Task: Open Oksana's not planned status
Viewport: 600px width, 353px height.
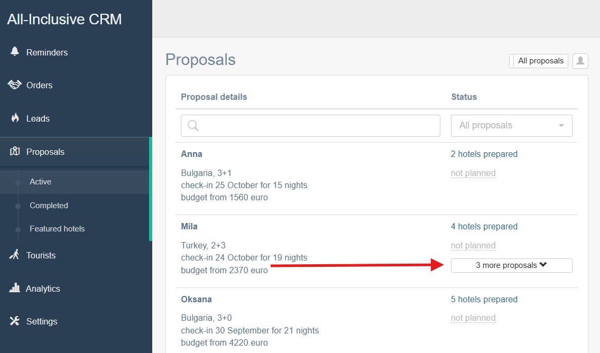Action: [x=473, y=318]
